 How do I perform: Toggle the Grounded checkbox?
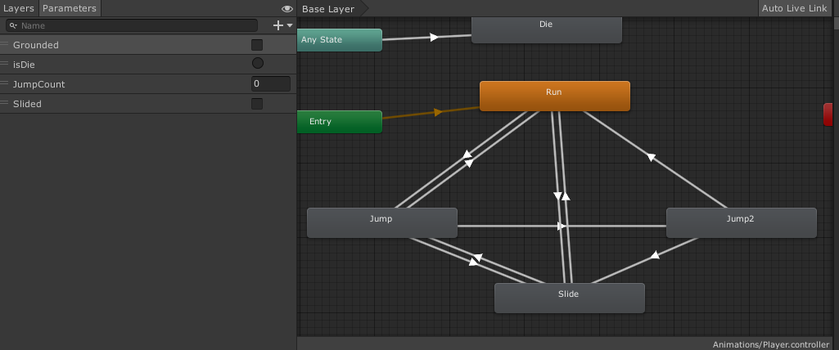pyautogui.click(x=257, y=45)
